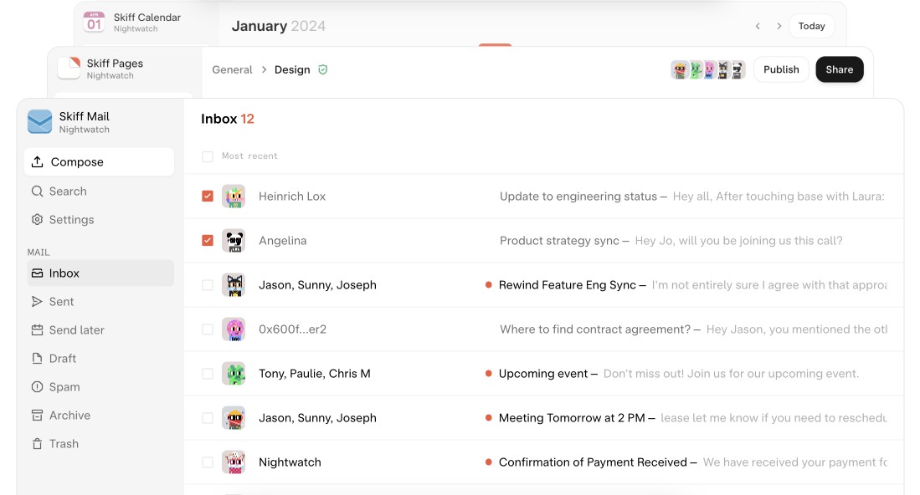Click avatar in Rewind Feature Eng Sync row
The image size is (920, 495).
[x=234, y=284]
